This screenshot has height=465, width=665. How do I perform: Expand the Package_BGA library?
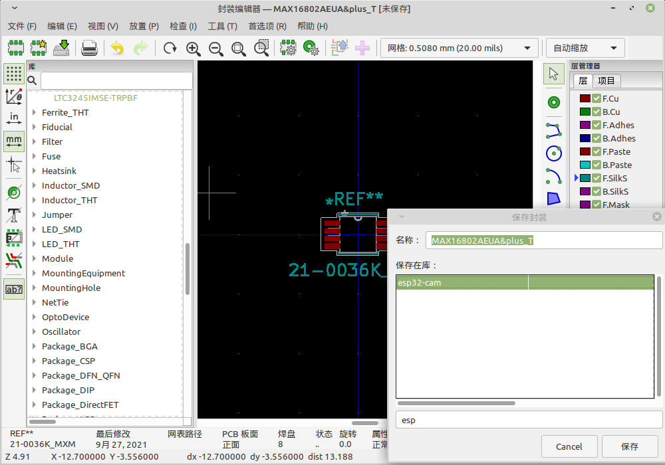pos(34,346)
